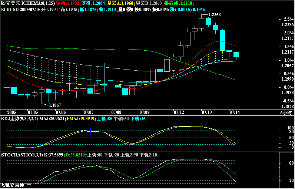Click the low price 低1.1875
This screenshot has height=189, width=295.
pyautogui.click(x=89, y=10)
